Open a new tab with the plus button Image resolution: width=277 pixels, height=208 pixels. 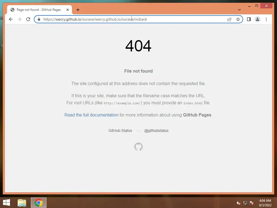pyautogui.click(x=78, y=10)
